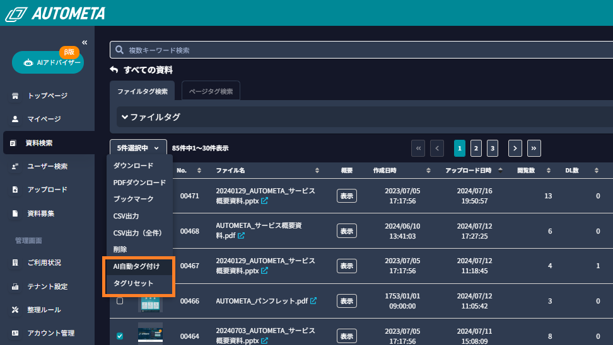Jump to last page with » button
The height and width of the screenshot is (345, 613).
coord(534,149)
